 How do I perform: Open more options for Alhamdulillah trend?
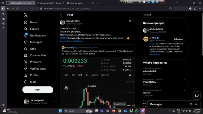pyautogui.click(x=184, y=69)
